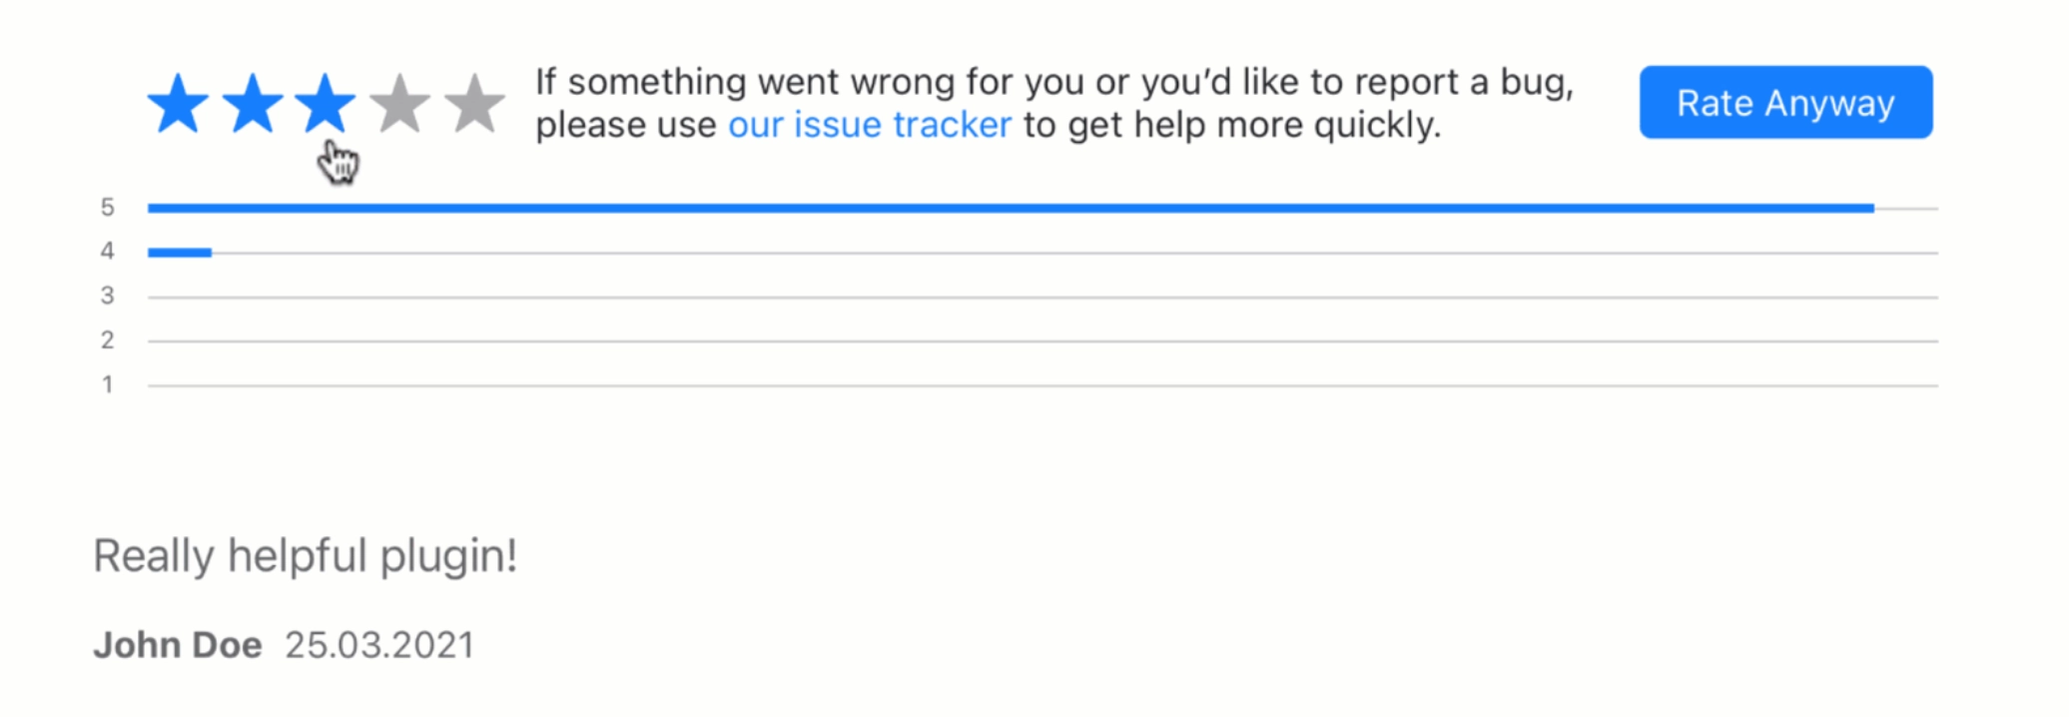Choose the third rating star
2069x717 pixels.
coord(326,103)
